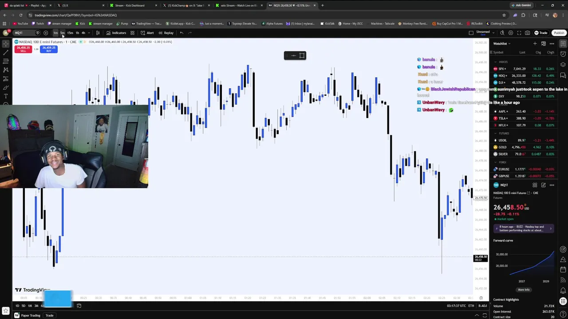Screen dimensions: 568x319
Task: Click the Trade button next to Paper Trading
Action: tap(49, 315)
